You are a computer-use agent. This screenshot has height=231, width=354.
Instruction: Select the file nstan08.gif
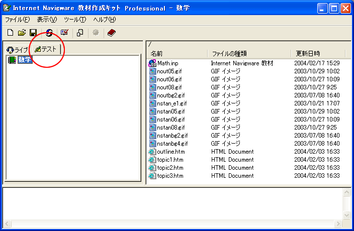click(x=171, y=128)
